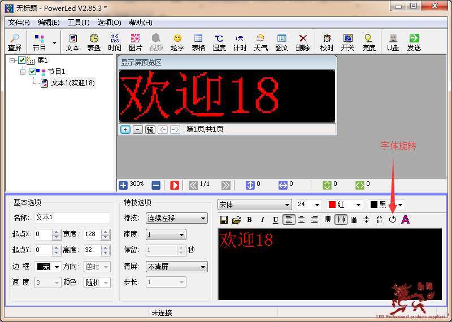Toggle the 屏1 checkbox
This screenshot has width=452, height=322.
pos(21,60)
